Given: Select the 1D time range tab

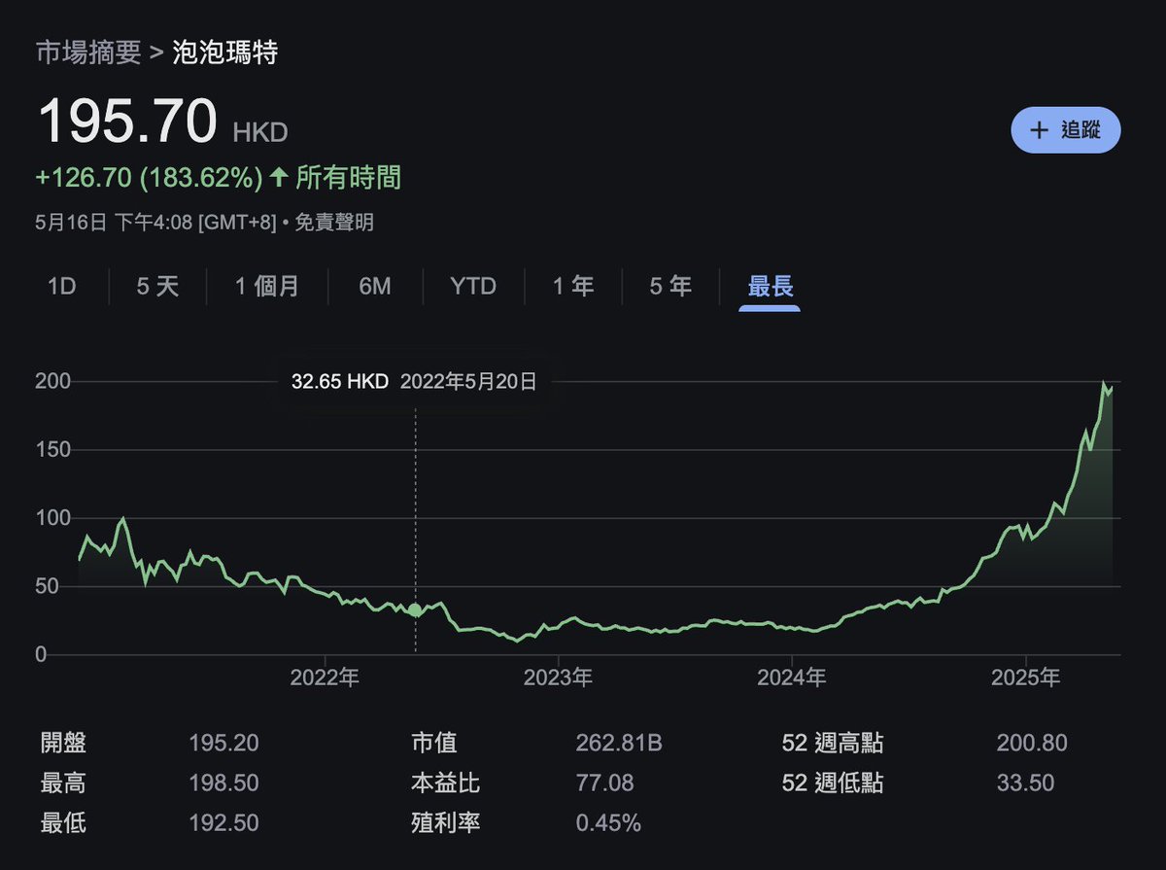Looking at the screenshot, I should pyautogui.click(x=62, y=287).
